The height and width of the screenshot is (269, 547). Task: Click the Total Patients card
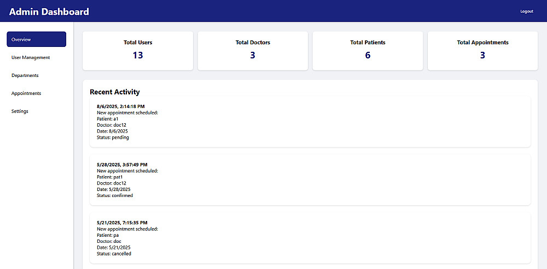point(368,51)
